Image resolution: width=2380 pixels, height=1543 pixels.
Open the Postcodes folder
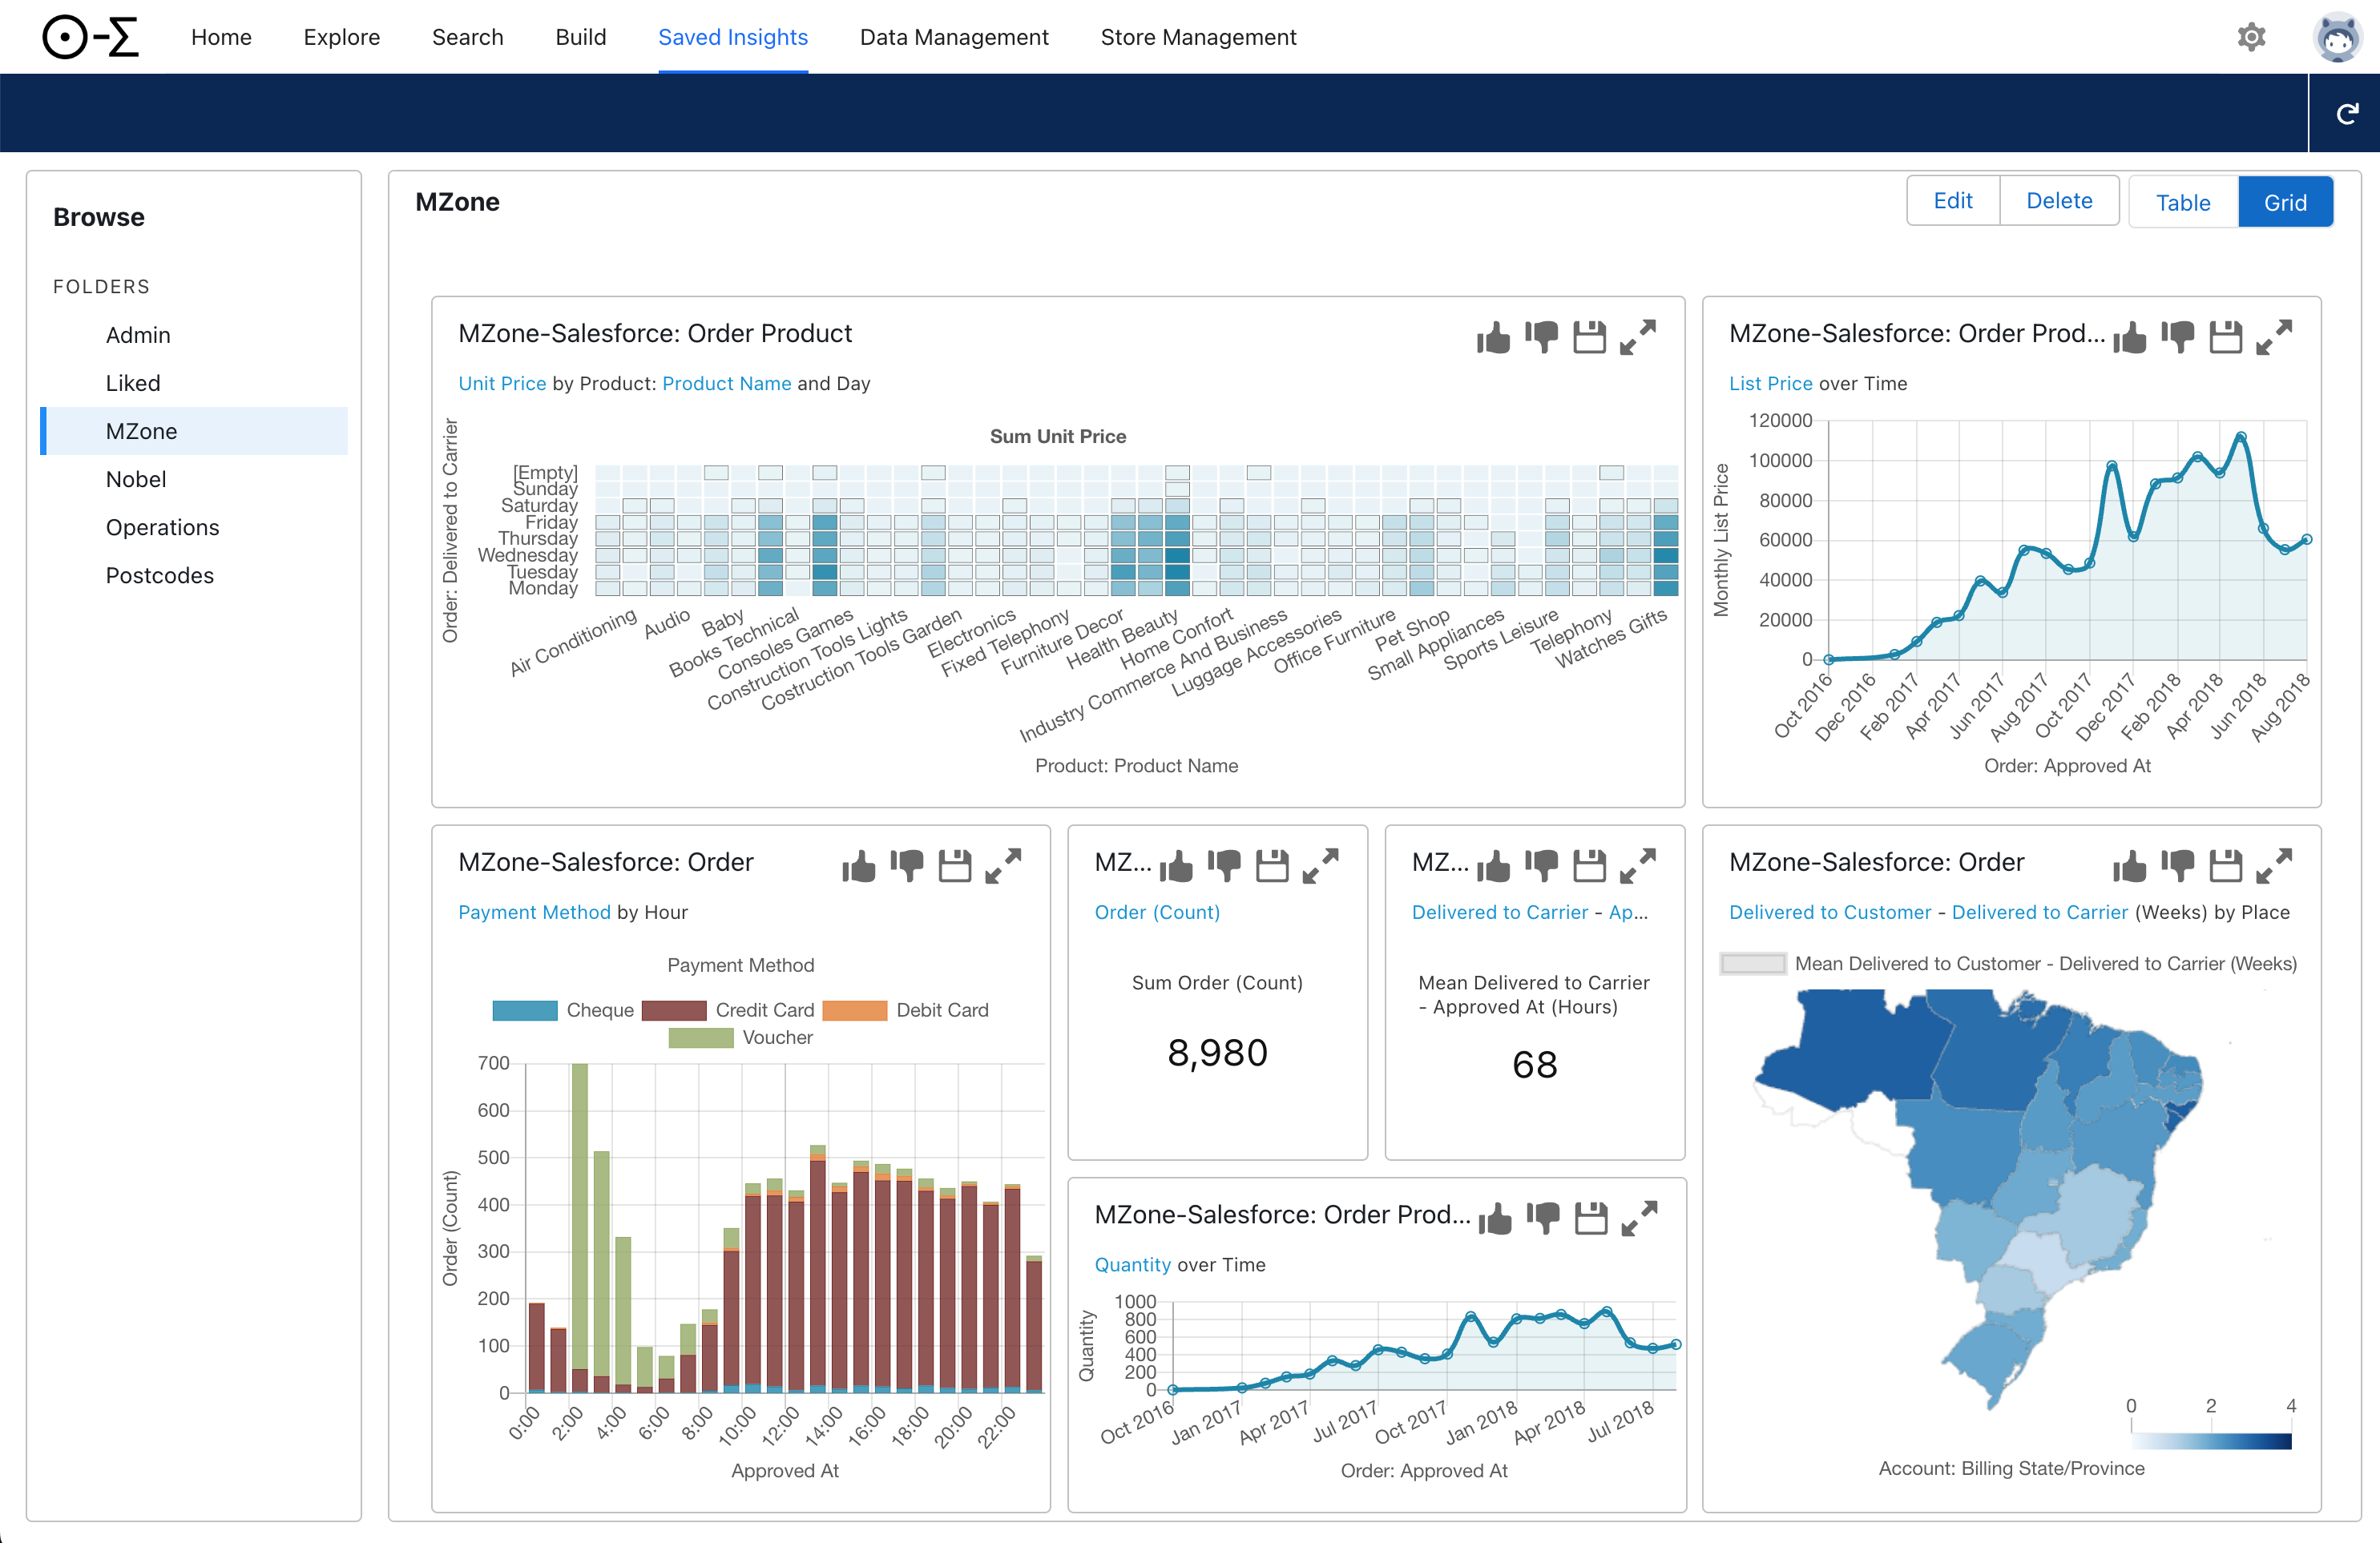[x=160, y=576]
